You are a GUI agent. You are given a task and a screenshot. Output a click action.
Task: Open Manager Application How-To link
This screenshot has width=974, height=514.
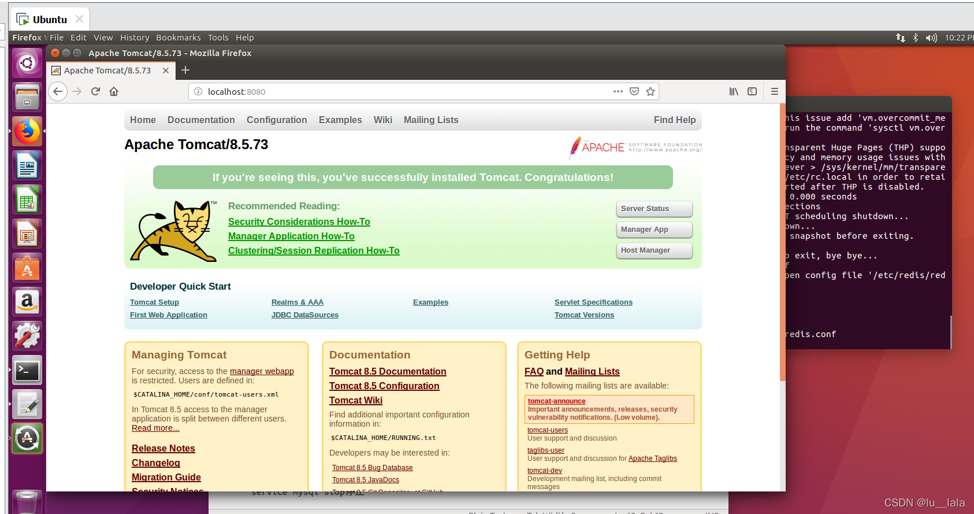click(291, 236)
